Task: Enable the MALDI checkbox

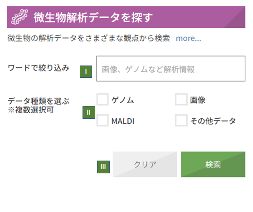Action: pyautogui.click(x=102, y=121)
